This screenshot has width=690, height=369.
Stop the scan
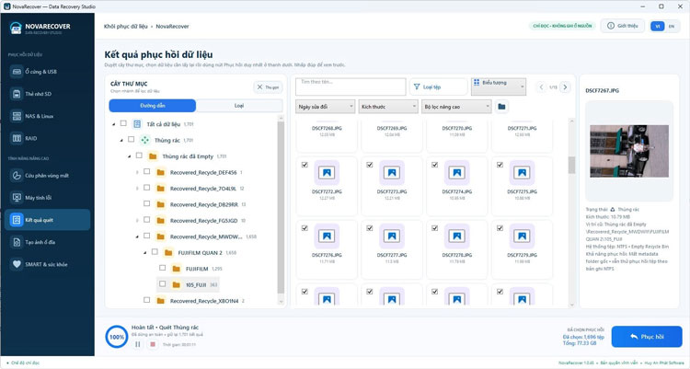[153, 344]
